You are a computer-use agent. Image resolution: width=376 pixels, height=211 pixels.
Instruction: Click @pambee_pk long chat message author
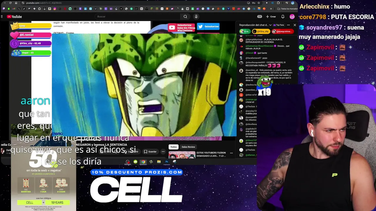coord(252,70)
